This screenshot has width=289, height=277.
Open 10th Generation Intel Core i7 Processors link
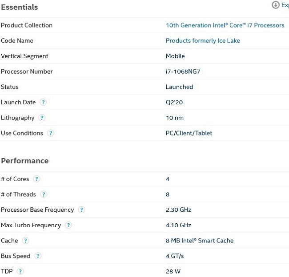225,25
